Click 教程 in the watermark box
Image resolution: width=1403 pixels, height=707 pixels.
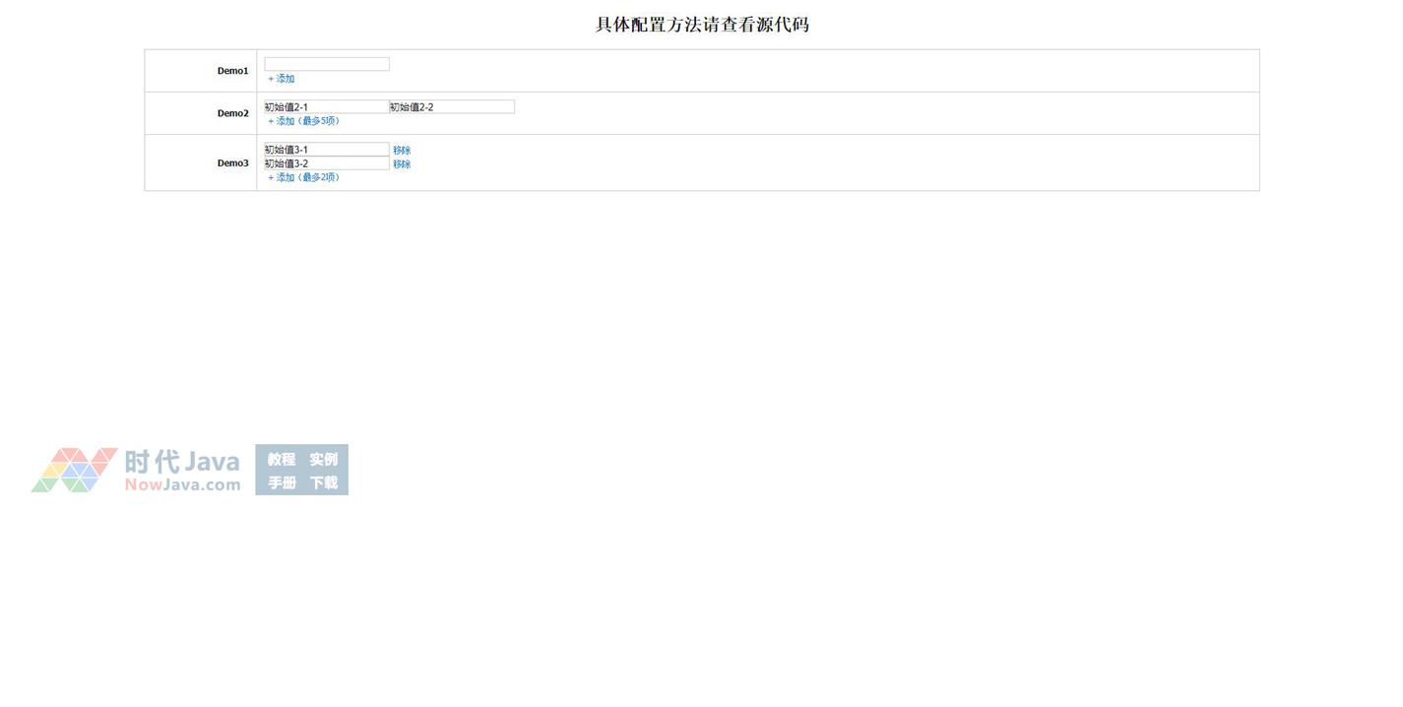282,459
